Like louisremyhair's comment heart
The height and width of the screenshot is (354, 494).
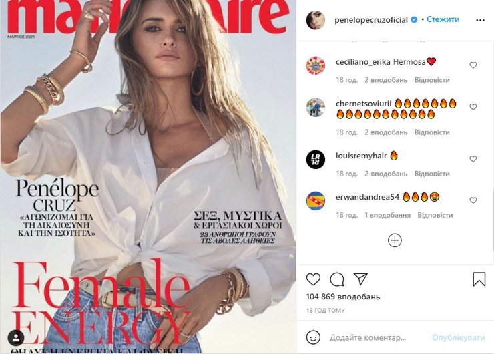coord(473,159)
